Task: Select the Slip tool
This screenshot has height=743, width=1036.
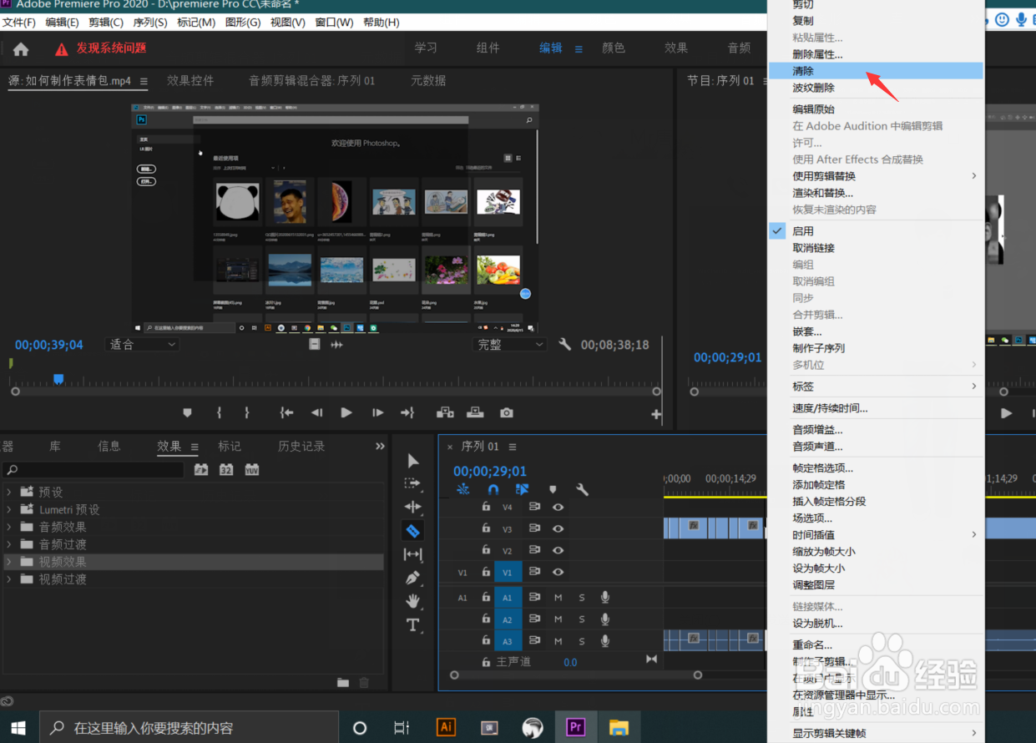Action: click(x=412, y=553)
